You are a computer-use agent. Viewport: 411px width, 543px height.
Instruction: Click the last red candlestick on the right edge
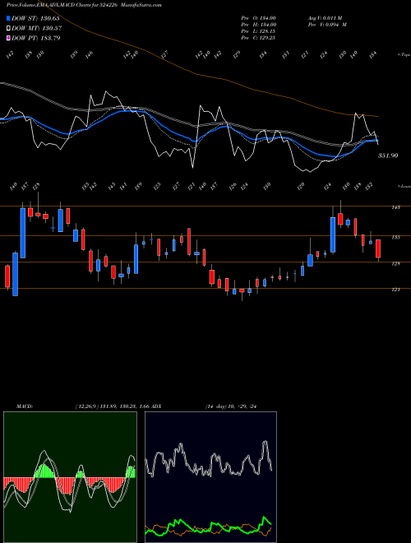click(x=378, y=248)
